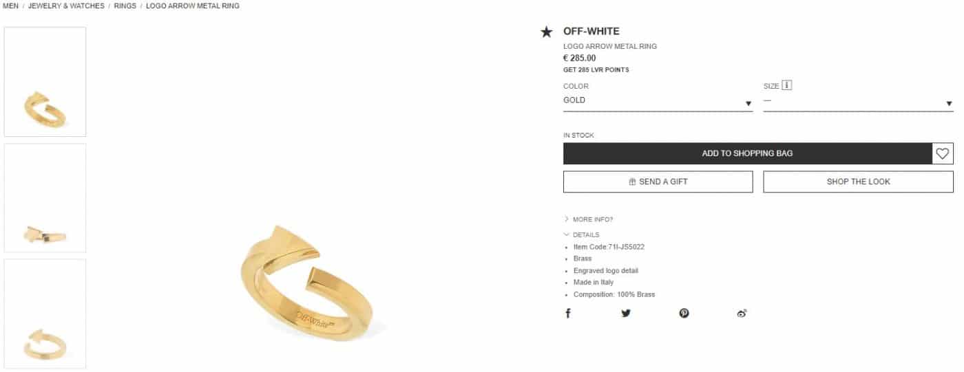Viewport: 964px width, 372px height.
Task: Select third ring thumbnail image
Action: click(x=45, y=314)
